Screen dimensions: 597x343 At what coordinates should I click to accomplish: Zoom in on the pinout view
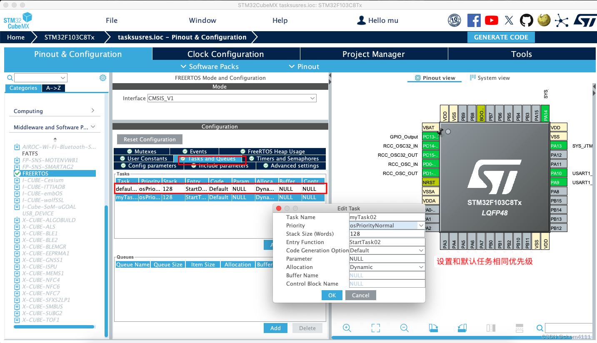[347, 328]
